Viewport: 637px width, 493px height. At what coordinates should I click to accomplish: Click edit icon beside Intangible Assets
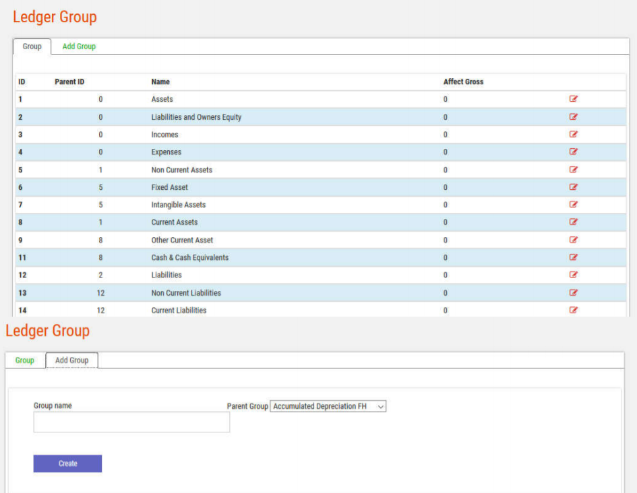574,205
